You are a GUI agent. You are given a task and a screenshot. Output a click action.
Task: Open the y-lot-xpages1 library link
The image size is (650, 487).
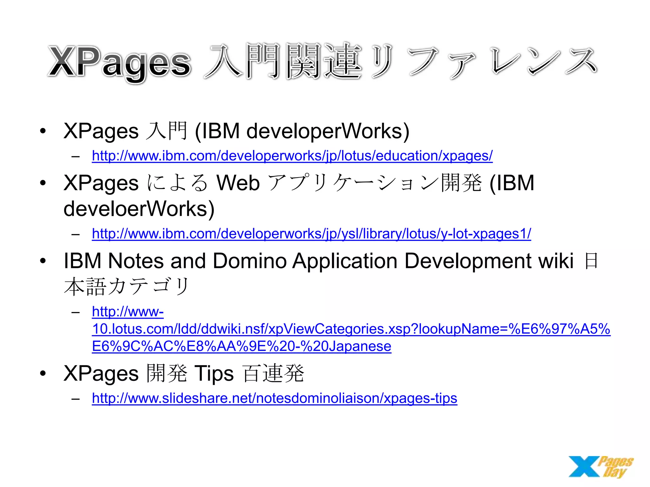coord(311,234)
